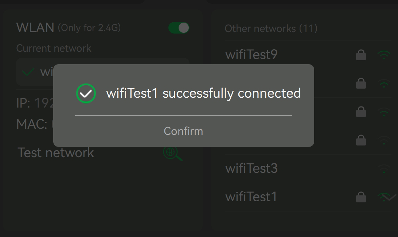Click the current network checkmark icon
Image resolution: width=398 pixels, height=237 pixels.
[x=28, y=72]
